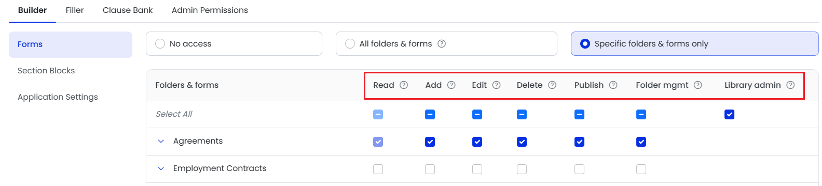822x186 pixels.
Task: Show the Folder mgmt help icon info
Action: tap(698, 85)
